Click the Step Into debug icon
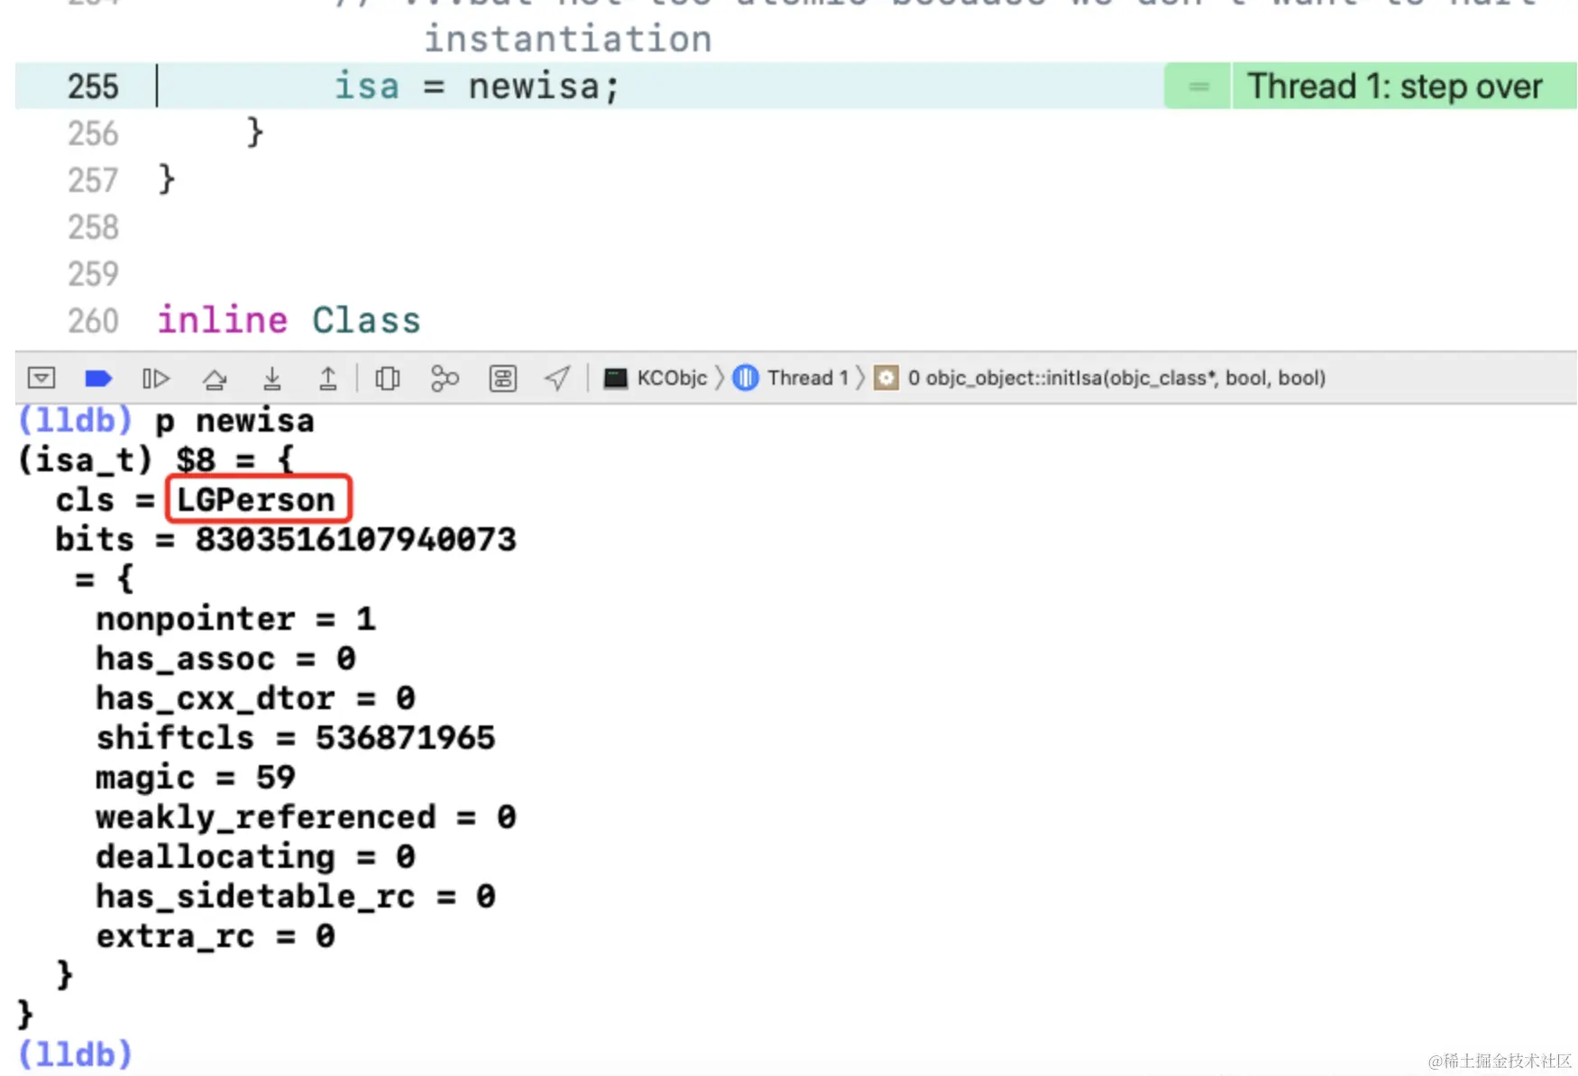1578x1076 pixels. 271,378
